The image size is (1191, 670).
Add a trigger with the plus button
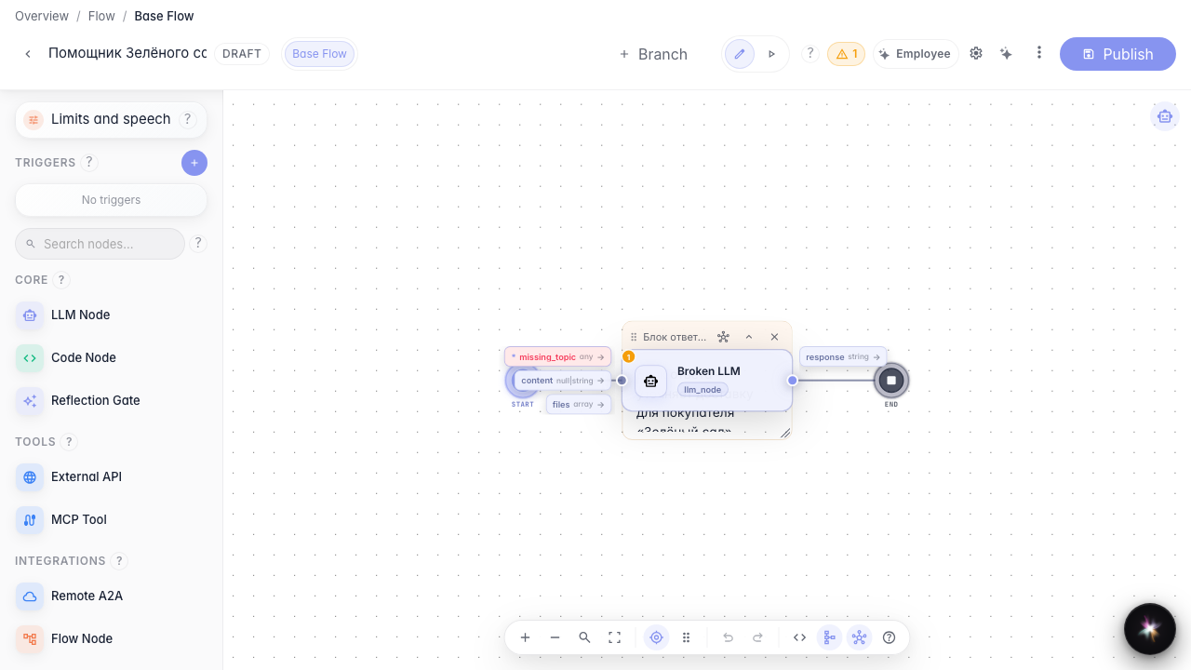pos(194,163)
